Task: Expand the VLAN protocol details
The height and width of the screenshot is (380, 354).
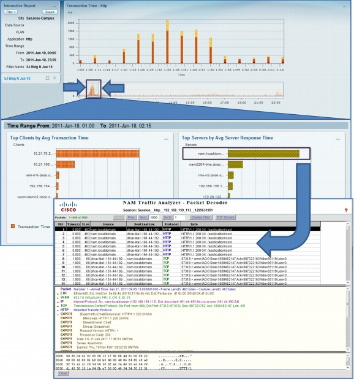Action: pyautogui.click(x=58, y=298)
